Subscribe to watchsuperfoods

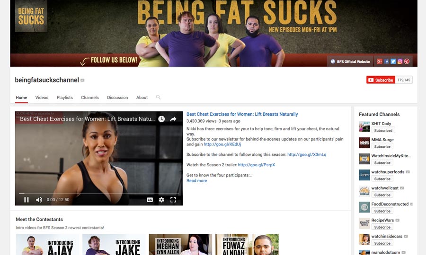pyautogui.click(x=382, y=179)
